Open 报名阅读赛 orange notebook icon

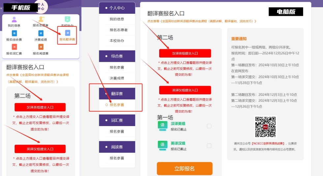pos(41,47)
